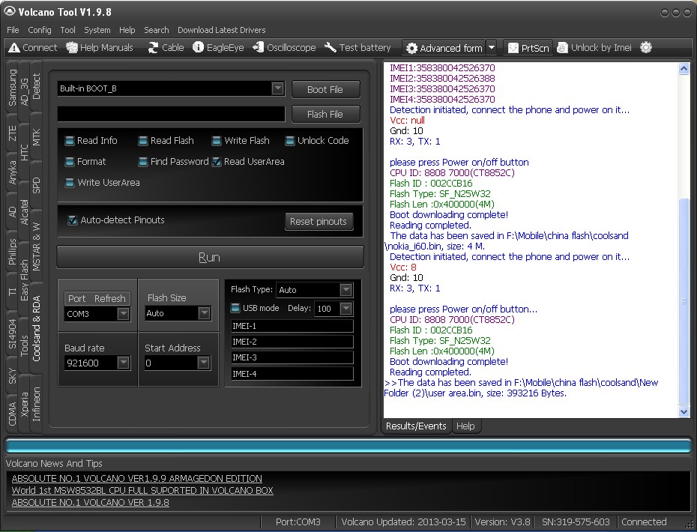Image resolution: width=697 pixels, height=532 pixels.
Task: Open the File menu
Action: pos(13,30)
